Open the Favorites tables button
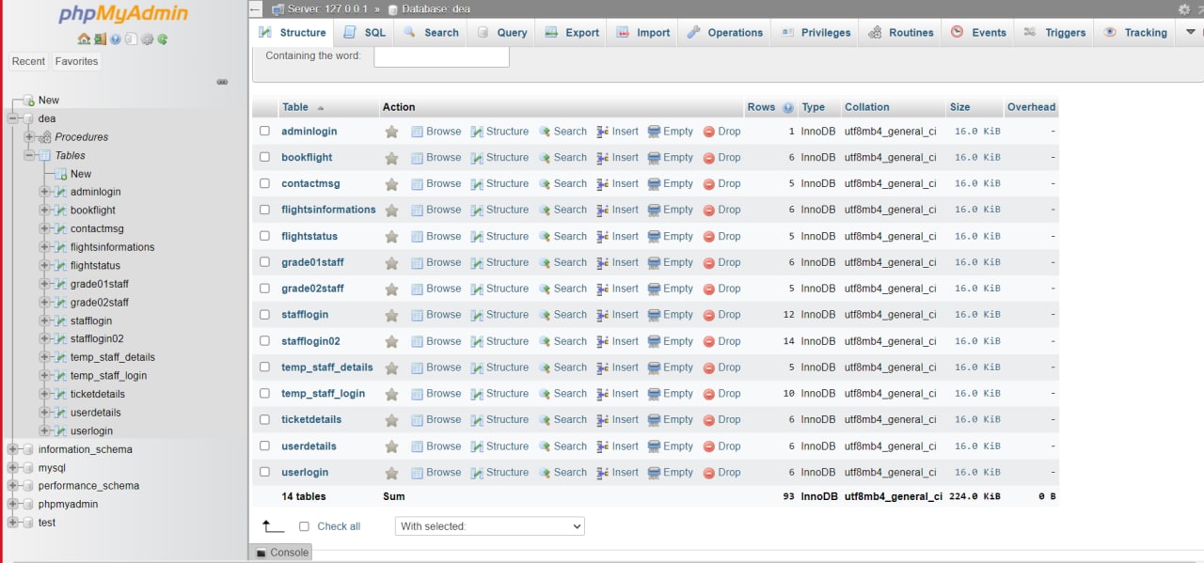 (x=76, y=61)
